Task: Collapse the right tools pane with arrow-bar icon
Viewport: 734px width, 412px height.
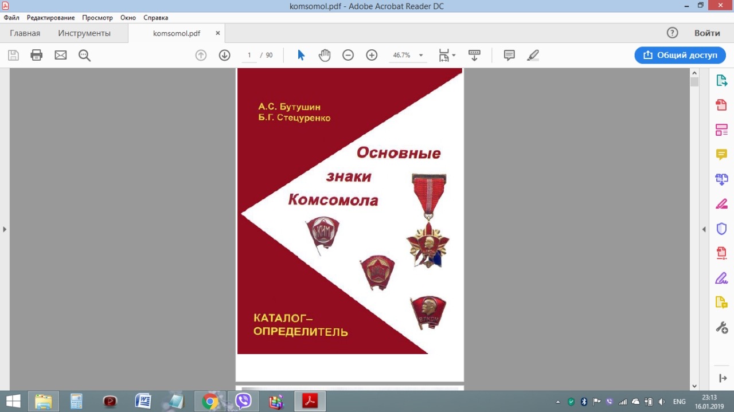Action: click(x=723, y=378)
